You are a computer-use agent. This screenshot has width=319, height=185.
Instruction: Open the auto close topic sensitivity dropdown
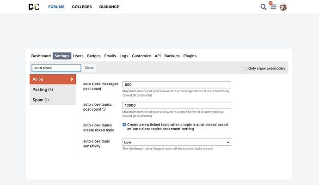point(177,142)
